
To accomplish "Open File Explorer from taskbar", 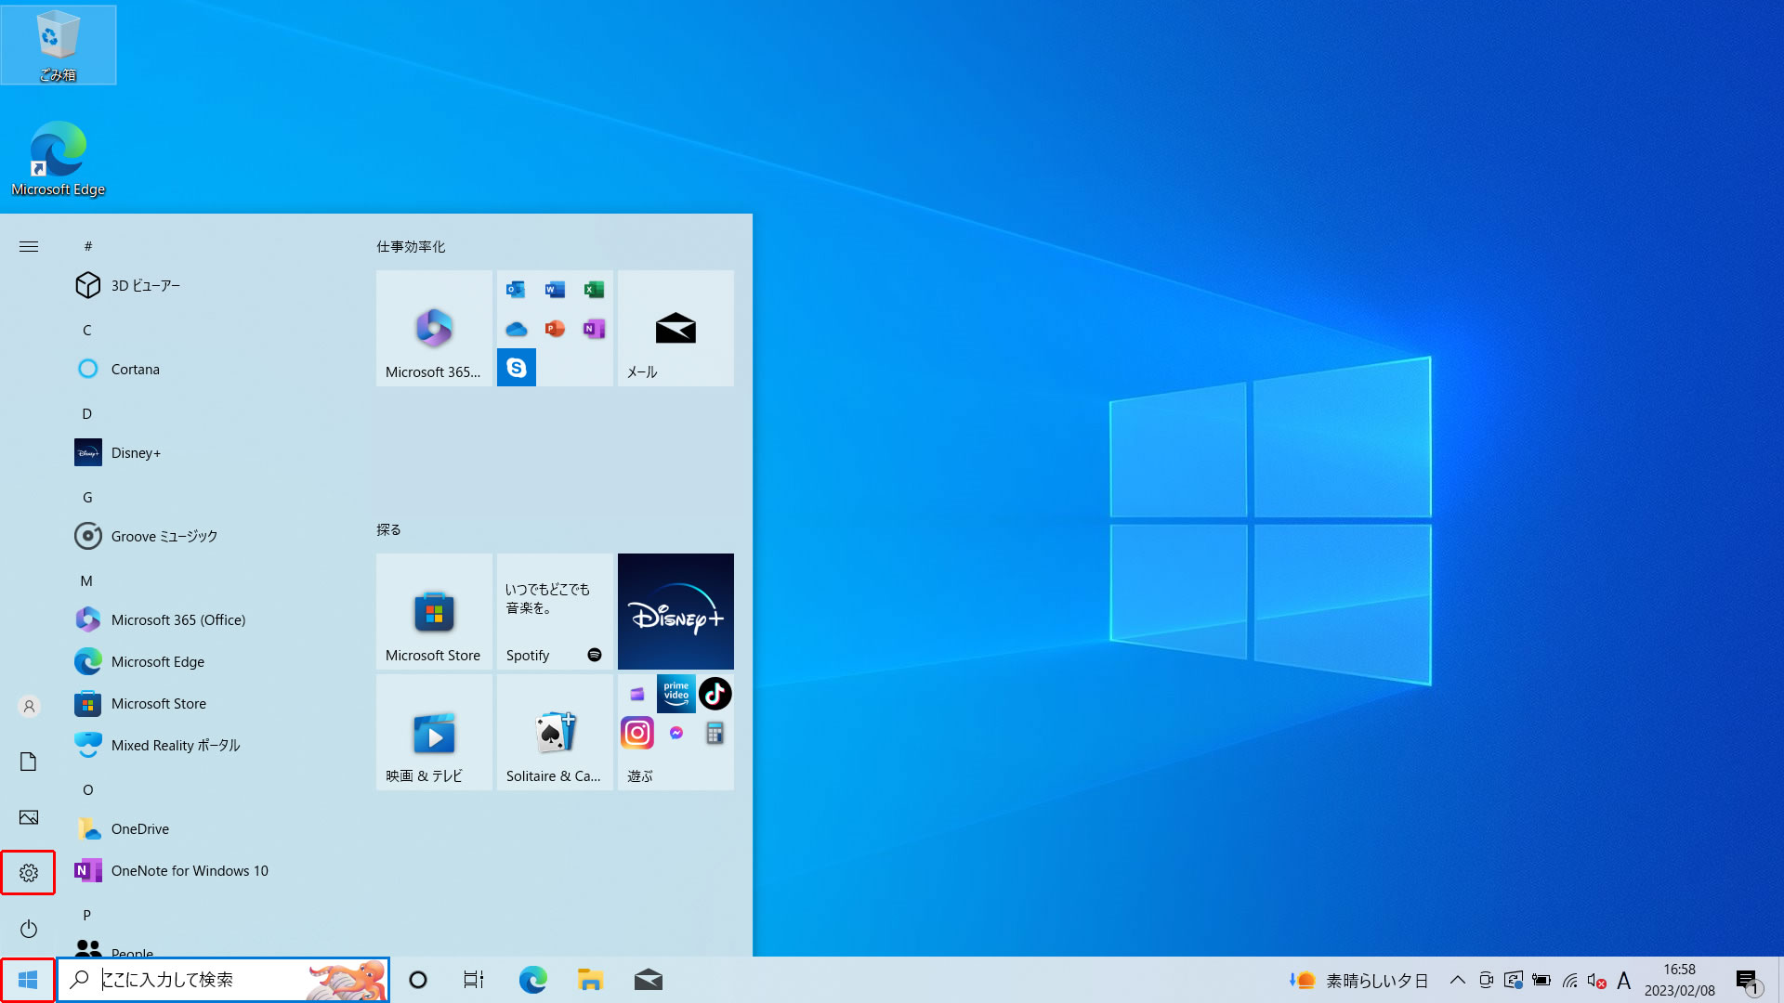I will coord(590,980).
